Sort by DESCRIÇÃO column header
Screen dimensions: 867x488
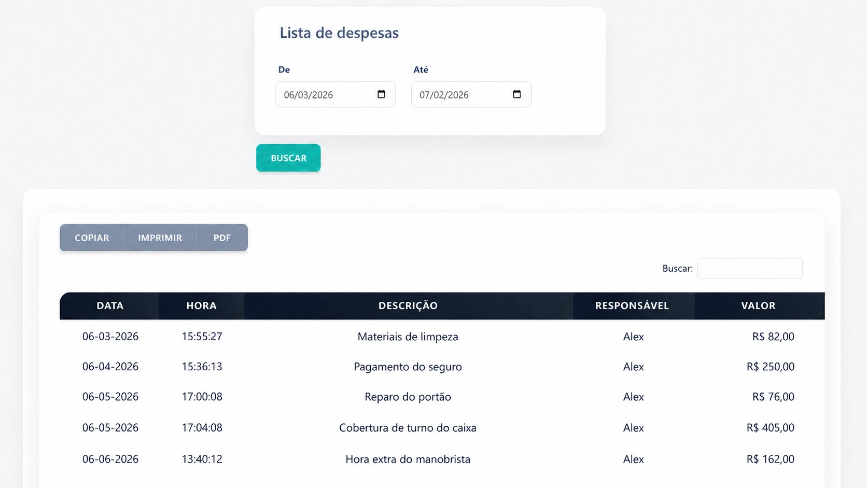408,305
